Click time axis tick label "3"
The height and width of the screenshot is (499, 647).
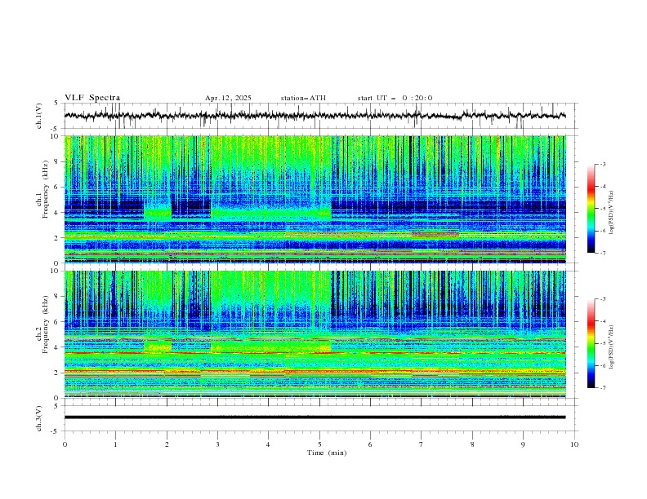217,444
